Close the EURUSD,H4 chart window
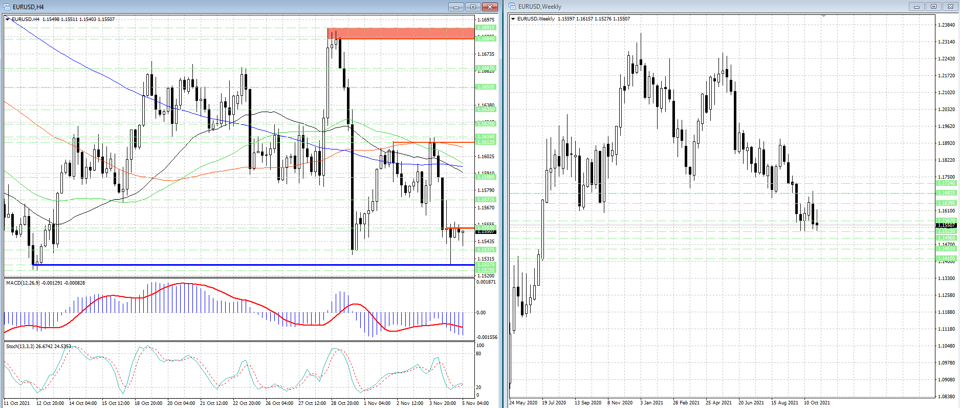Screen dimensions: 960x408 click(490, 7)
